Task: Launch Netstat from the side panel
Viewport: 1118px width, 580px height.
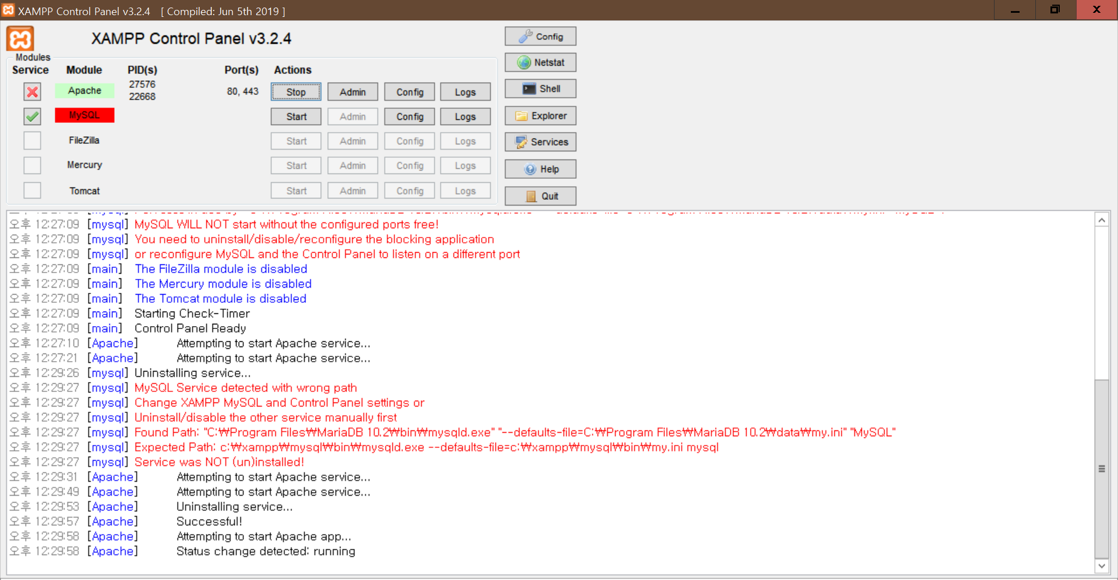Action: click(540, 62)
